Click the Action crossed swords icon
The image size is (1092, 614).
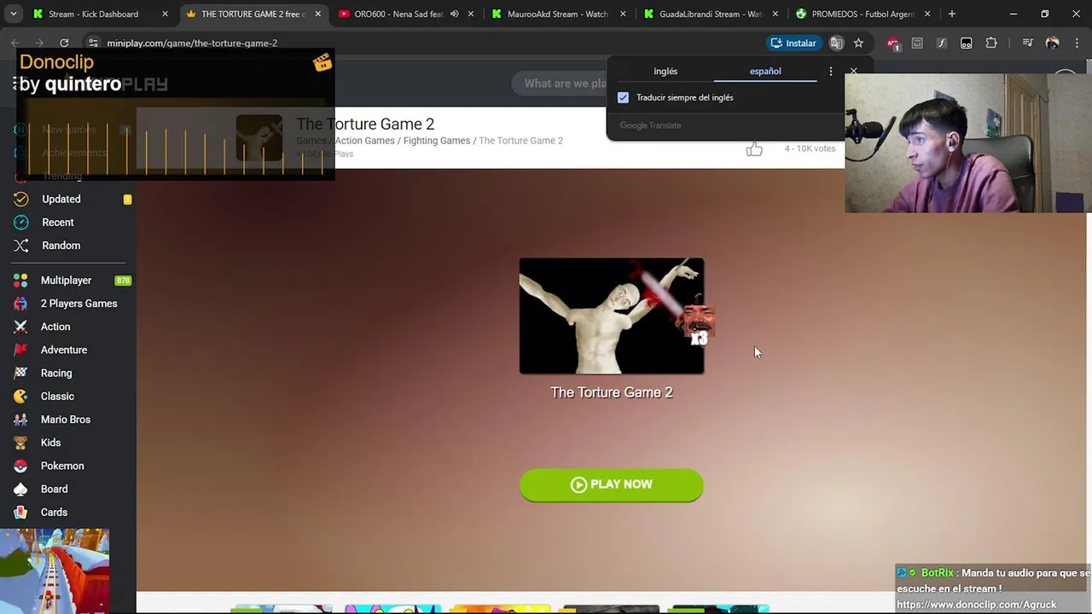pos(20,327)
